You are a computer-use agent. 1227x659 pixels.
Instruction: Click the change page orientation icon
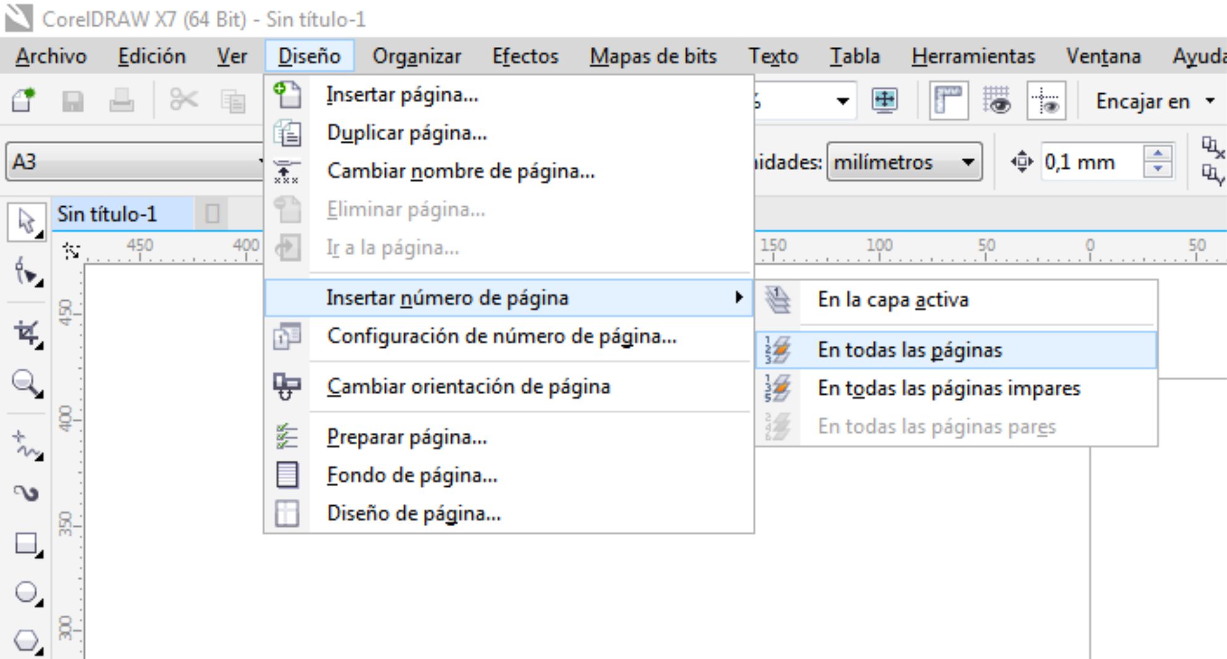(287, 387)
